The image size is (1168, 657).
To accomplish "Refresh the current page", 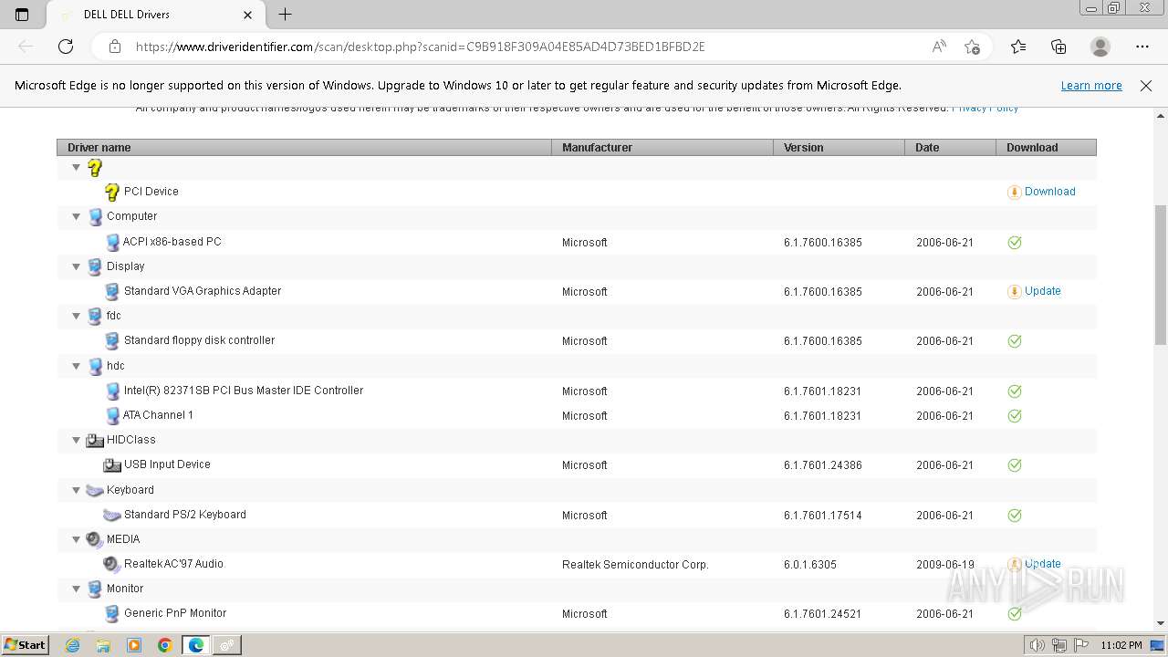I will pyautogui.click(x=66, y=47).
